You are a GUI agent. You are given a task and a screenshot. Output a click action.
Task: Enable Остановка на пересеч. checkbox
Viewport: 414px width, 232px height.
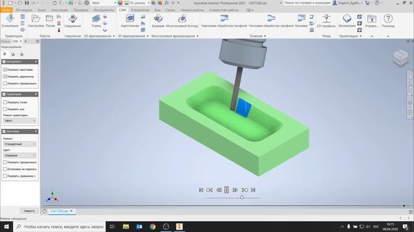5,169
